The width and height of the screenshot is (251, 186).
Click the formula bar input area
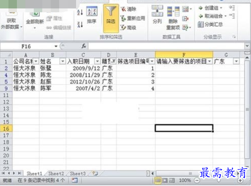pos(166,46)
